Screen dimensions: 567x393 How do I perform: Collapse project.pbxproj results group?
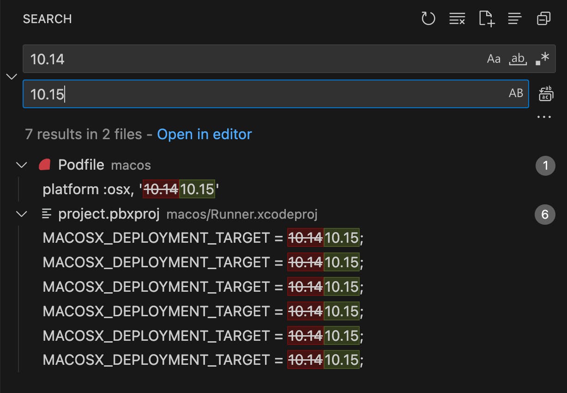point(21,214)
